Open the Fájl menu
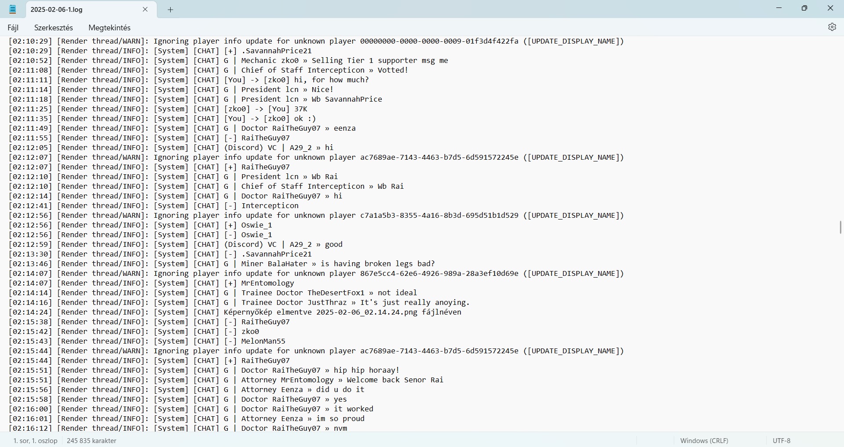844x447 pixels. point(13,28)
